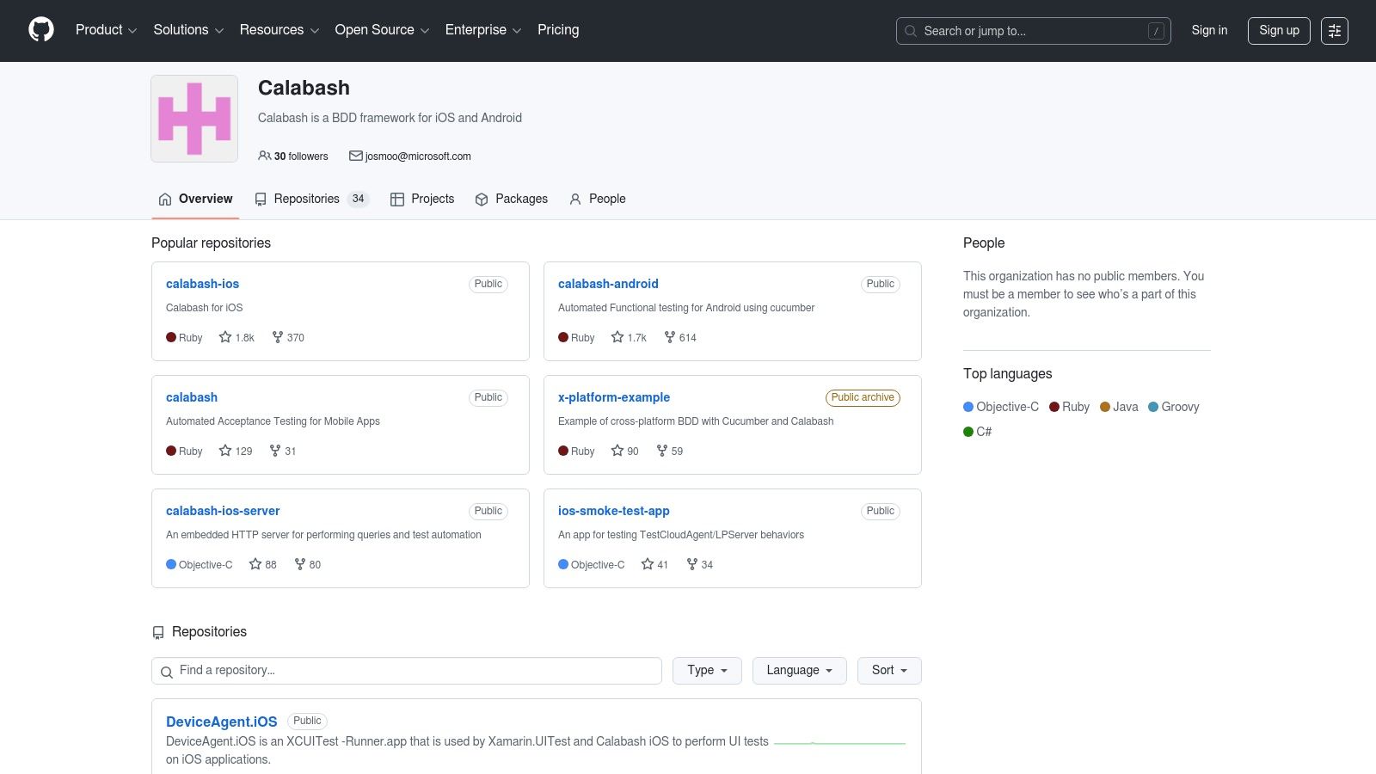Click fork icon on calabash card
The height and width of the screenshot is (774, 1376).
[x=275, y=451]
